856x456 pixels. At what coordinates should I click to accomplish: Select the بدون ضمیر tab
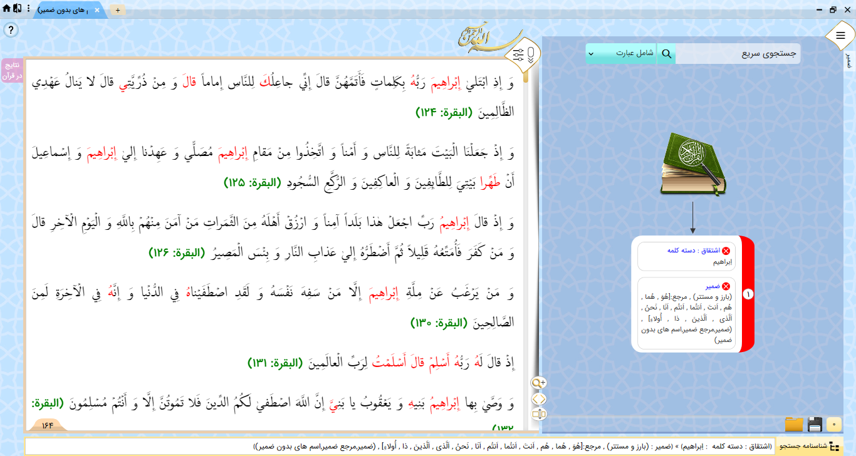pyautogui.click(x=69, y=11)
